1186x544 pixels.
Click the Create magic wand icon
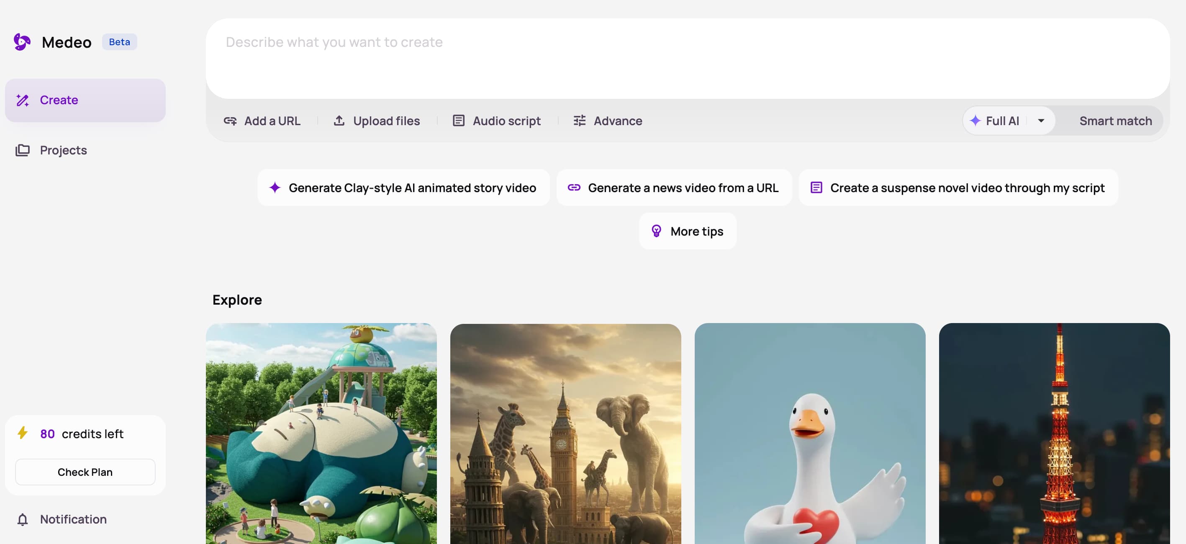point(23,100)
